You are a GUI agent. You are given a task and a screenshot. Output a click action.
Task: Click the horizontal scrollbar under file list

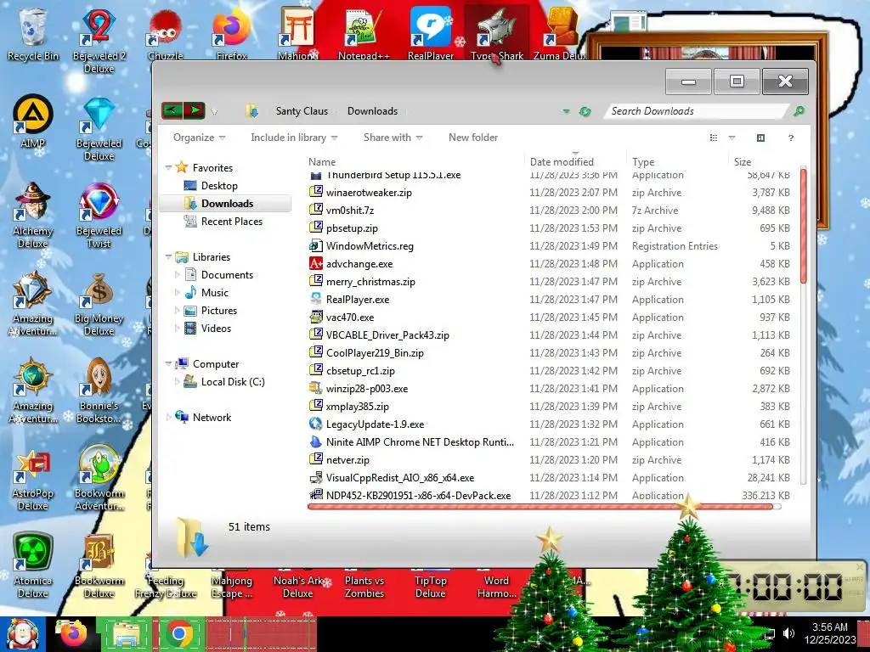pos(540,506)
